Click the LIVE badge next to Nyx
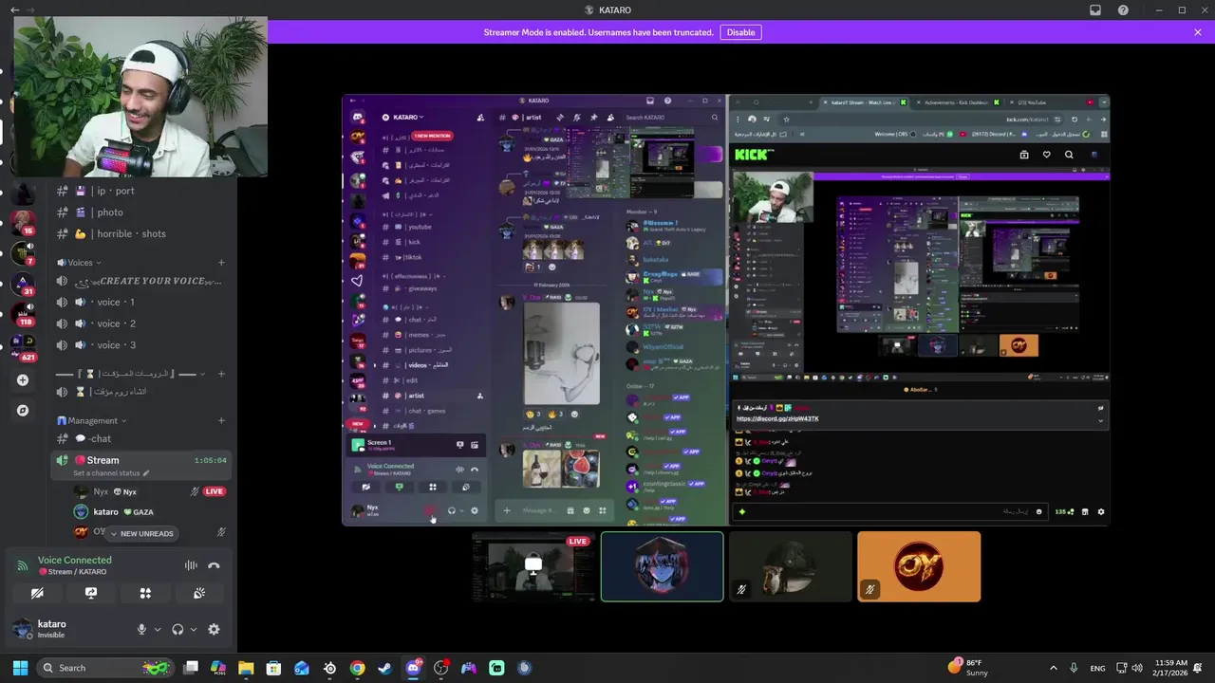The height and width of the screenshot is (683, 1215). (215, 491)
